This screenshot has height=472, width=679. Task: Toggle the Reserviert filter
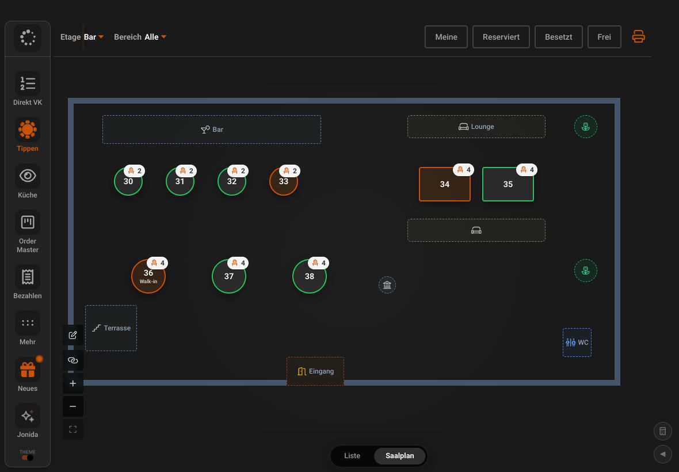pos(501,37)
